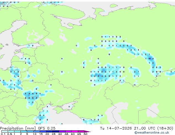
Task: Select the 0.1–0.5 mm legend swatch
Action: tap(5, 131)
